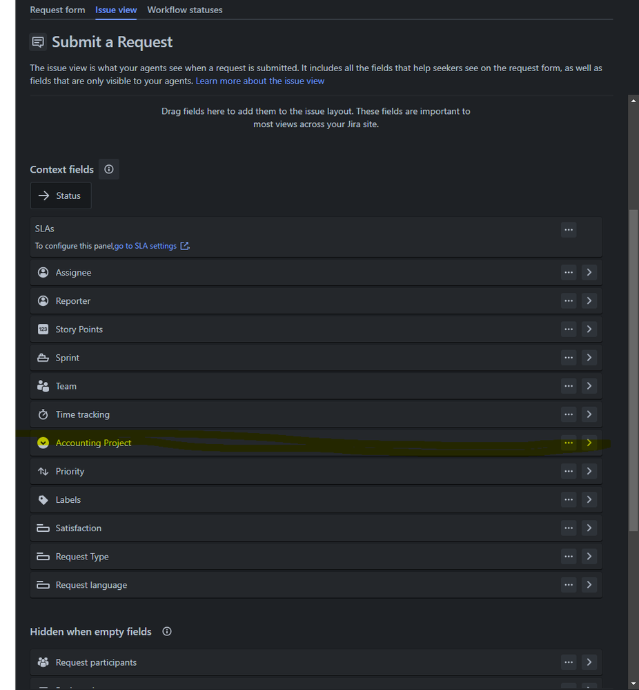Click the yellow Accounting Project field icon
The image size is (639, 690).
point(43,443)
